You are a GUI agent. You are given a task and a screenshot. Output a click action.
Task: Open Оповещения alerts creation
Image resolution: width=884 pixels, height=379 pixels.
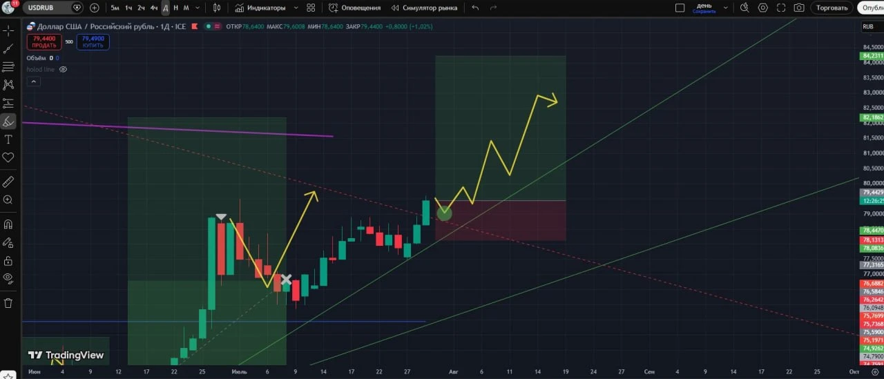354,8
